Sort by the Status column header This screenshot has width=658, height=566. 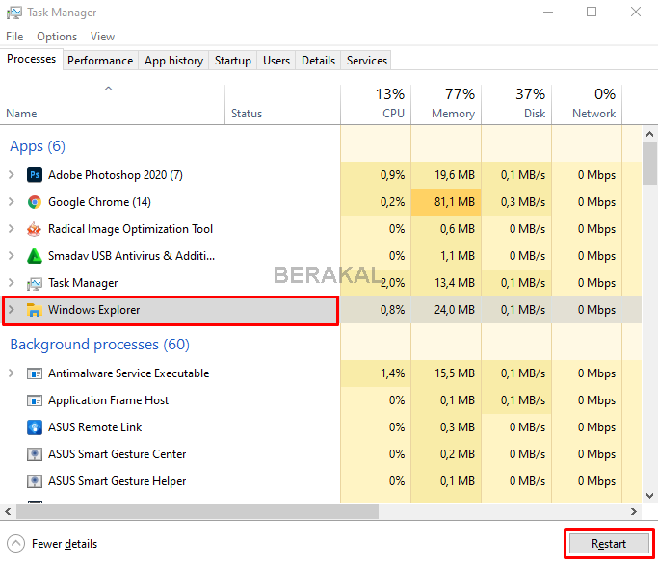282,104
